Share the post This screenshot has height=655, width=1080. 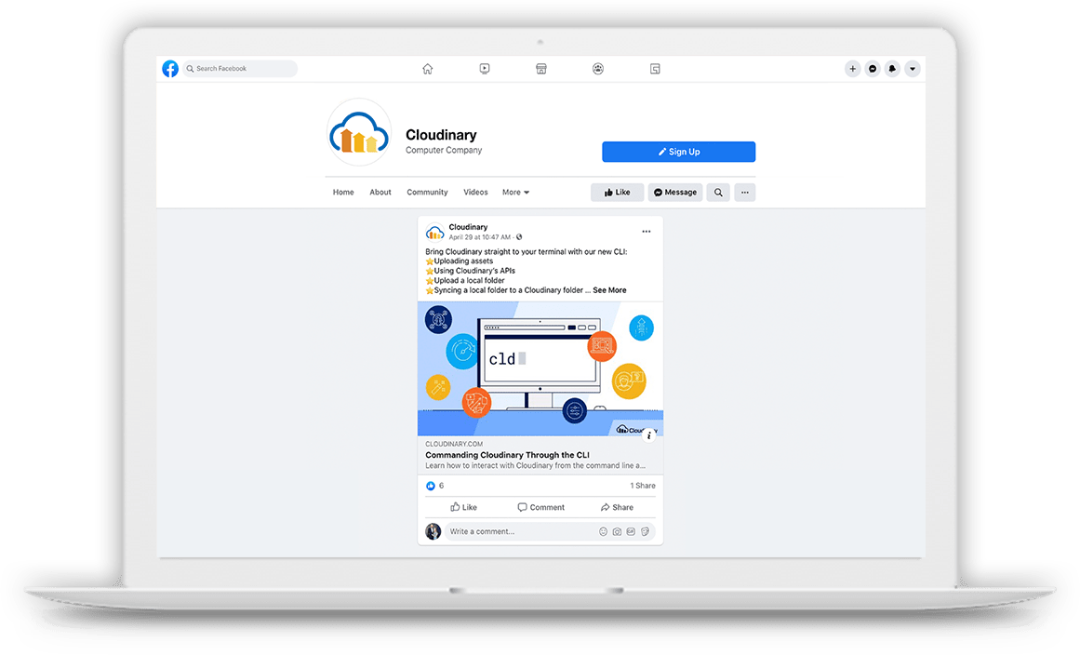(x=617, y=508)
